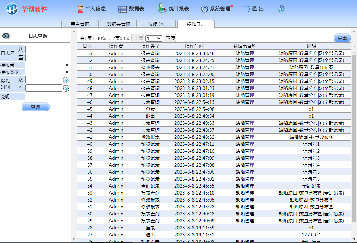Open 个人信息 personal info icon
The image size is (357, 243).
click(x=81, y=9)
